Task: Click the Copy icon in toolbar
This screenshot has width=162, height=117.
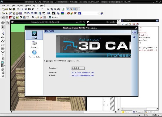Action: [x=26, y=9]
